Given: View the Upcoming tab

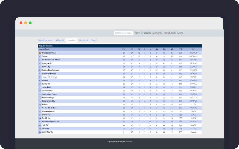Looking at the screenshot, I should 83,40.
